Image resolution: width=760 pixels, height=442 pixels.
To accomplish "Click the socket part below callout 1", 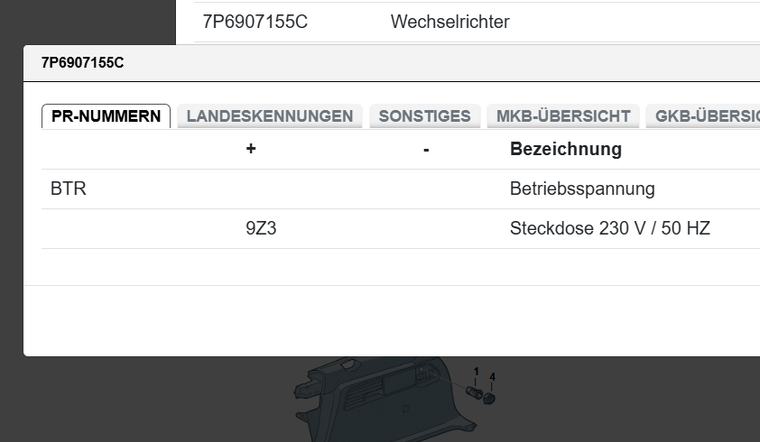I will 475,392.
